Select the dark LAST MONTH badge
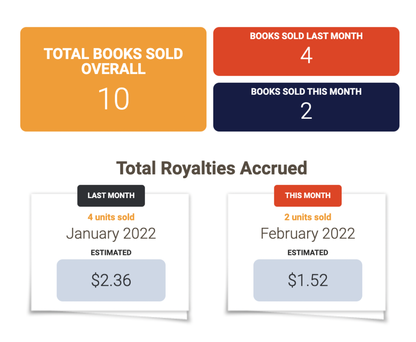The width and height of the screenshot is (416, 342). coord(111,196)
